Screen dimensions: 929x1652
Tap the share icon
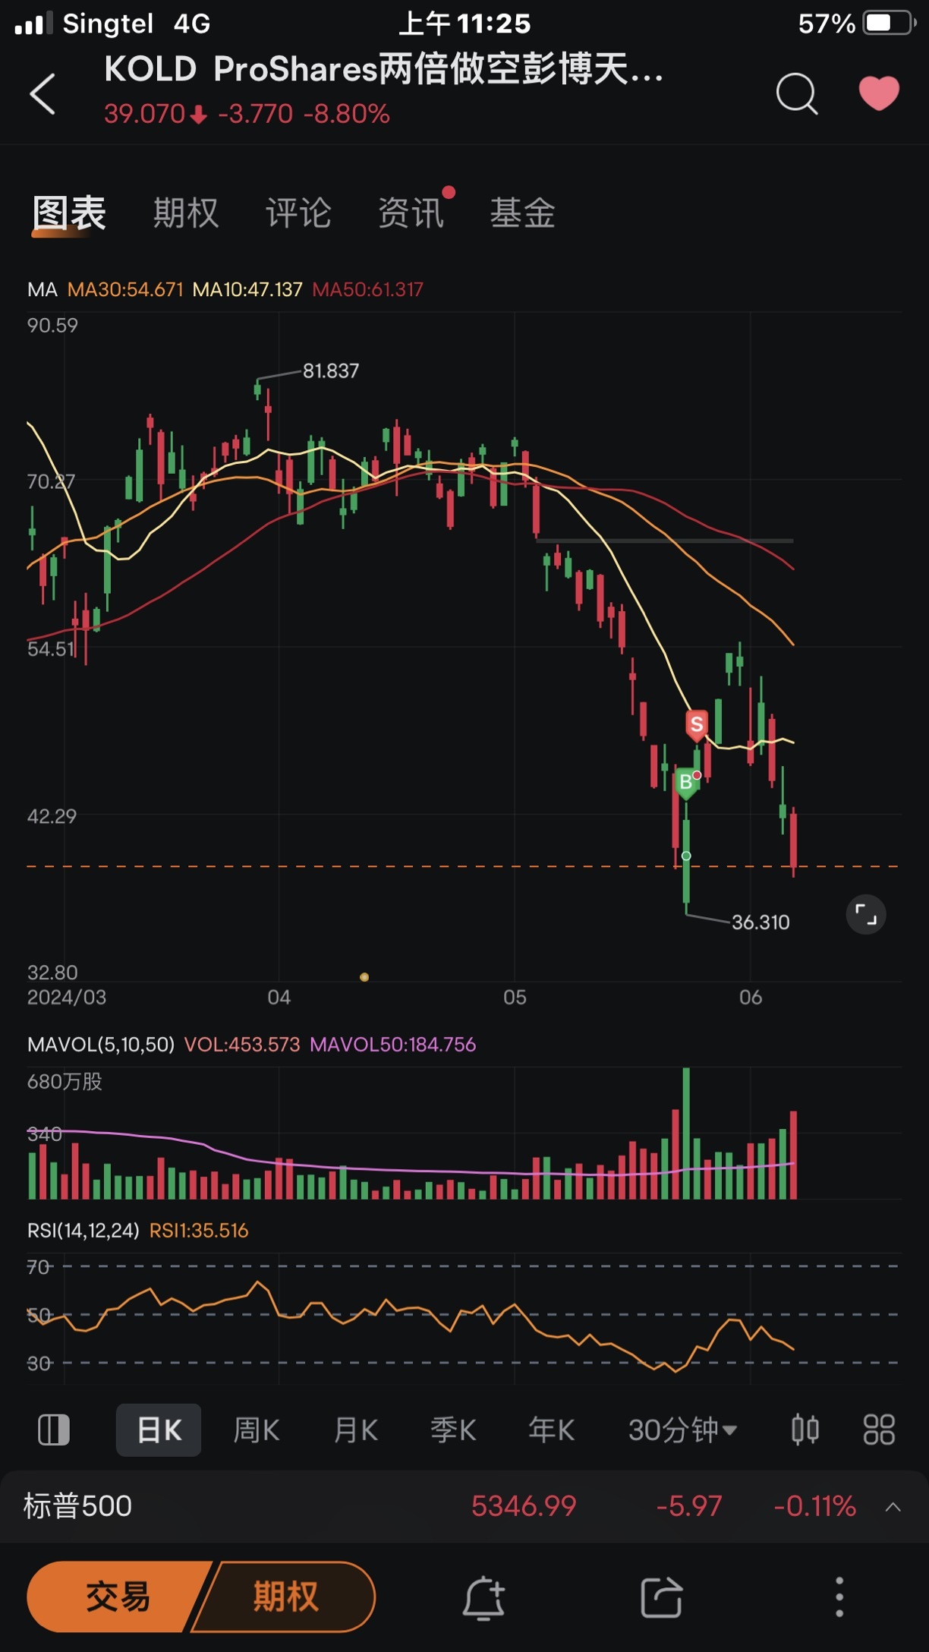[x=661, y=1597]
